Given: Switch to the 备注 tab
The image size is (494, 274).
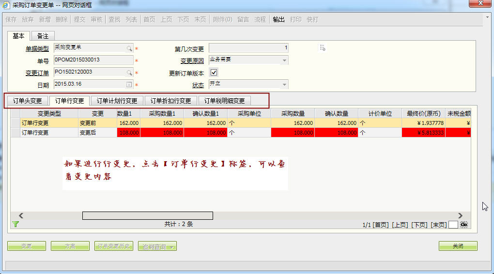Looking at the screenshot, I should (43, 36).
